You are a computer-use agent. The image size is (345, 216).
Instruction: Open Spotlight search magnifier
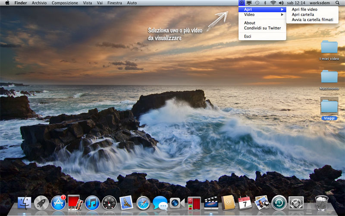(x=337, y=3)
